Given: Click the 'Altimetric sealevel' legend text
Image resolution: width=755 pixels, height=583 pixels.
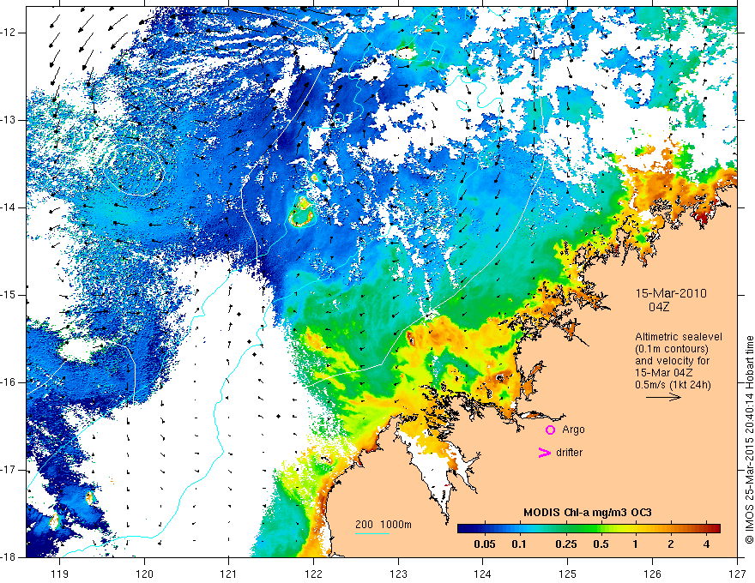Looking at the screenshot, I should click(679, 337).
